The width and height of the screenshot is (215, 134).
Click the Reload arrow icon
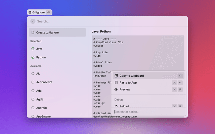[x=116, y=106]
